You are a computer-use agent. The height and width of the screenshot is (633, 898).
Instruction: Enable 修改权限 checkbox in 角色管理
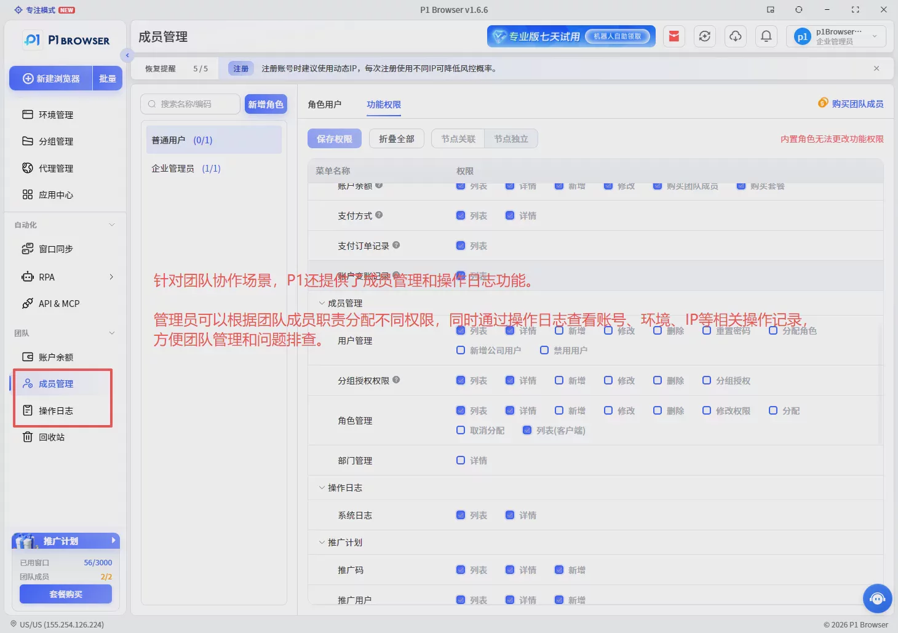(707, 410)
